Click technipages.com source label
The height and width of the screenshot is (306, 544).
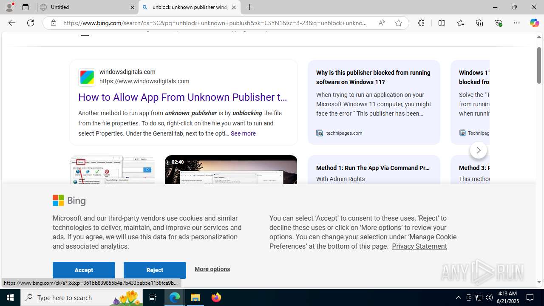coord(344,133)
